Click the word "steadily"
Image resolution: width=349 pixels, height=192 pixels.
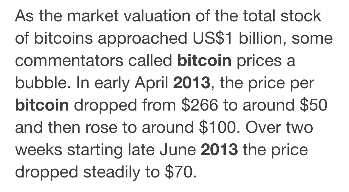pos(111,172)
